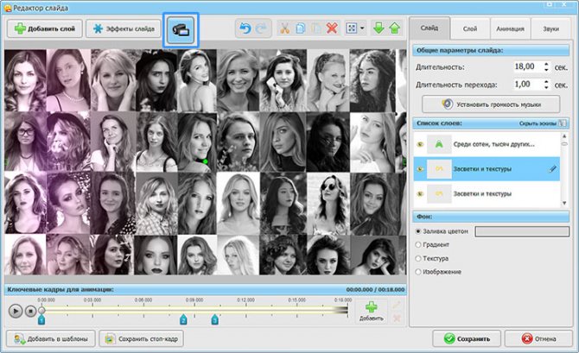Viewport: 579px width, 353px height.
Task: Select the Изображение background option
Action: click(420, 272)
